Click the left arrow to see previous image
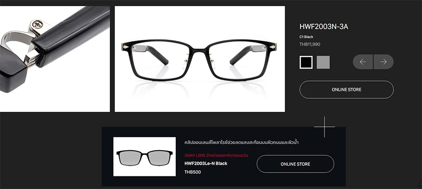 coord(363,62)
